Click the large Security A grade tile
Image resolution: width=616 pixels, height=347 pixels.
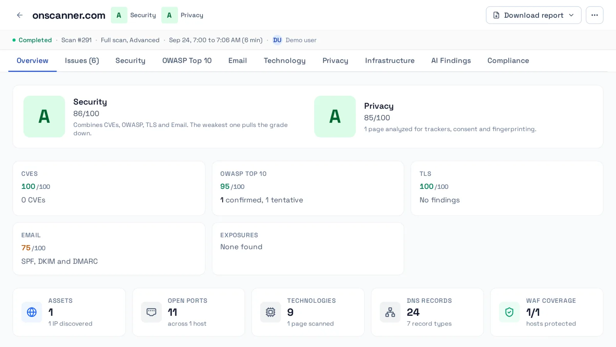[x=44, y=117]
